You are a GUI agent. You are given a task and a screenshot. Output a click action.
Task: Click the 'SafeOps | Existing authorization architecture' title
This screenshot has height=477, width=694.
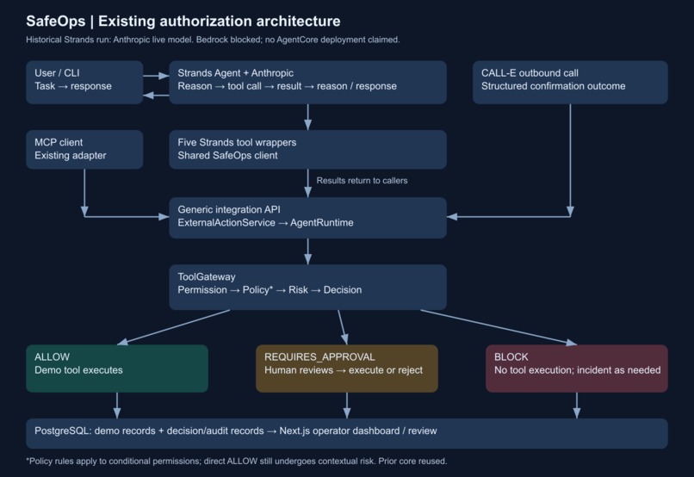click(183, 21)
